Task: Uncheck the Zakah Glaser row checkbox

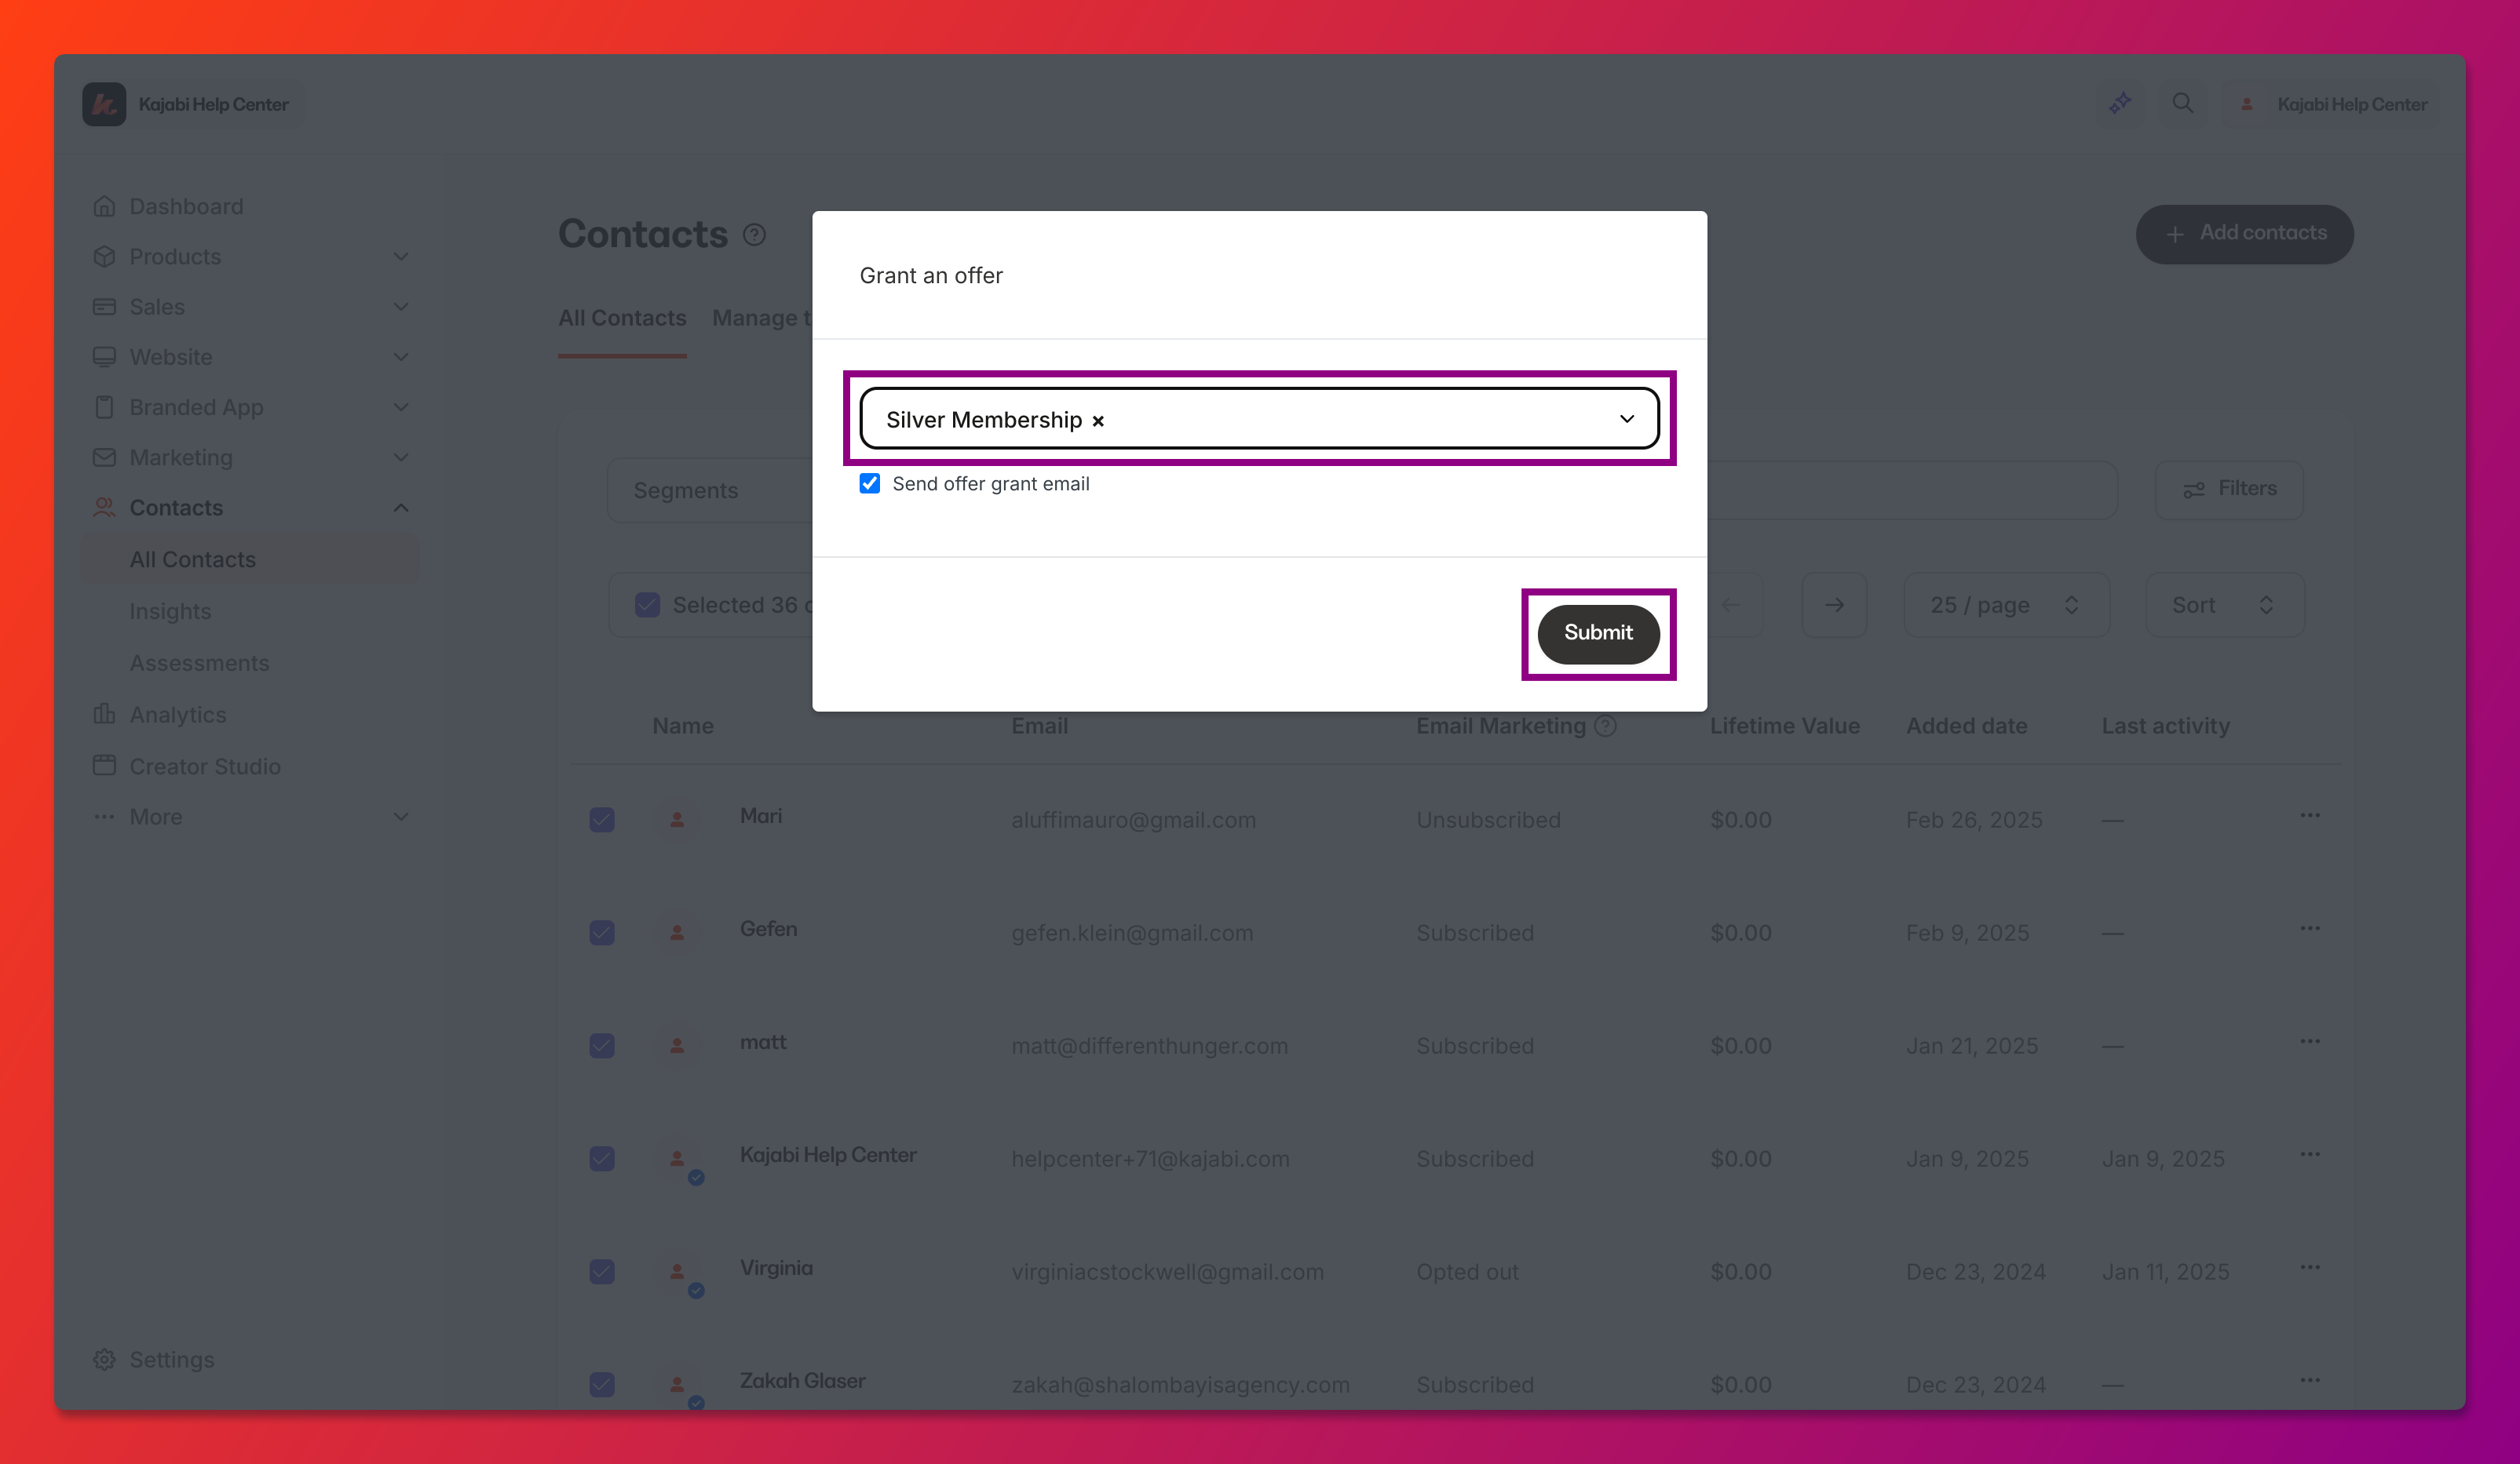Action: pyautogui.click(x=602, y=1384)
